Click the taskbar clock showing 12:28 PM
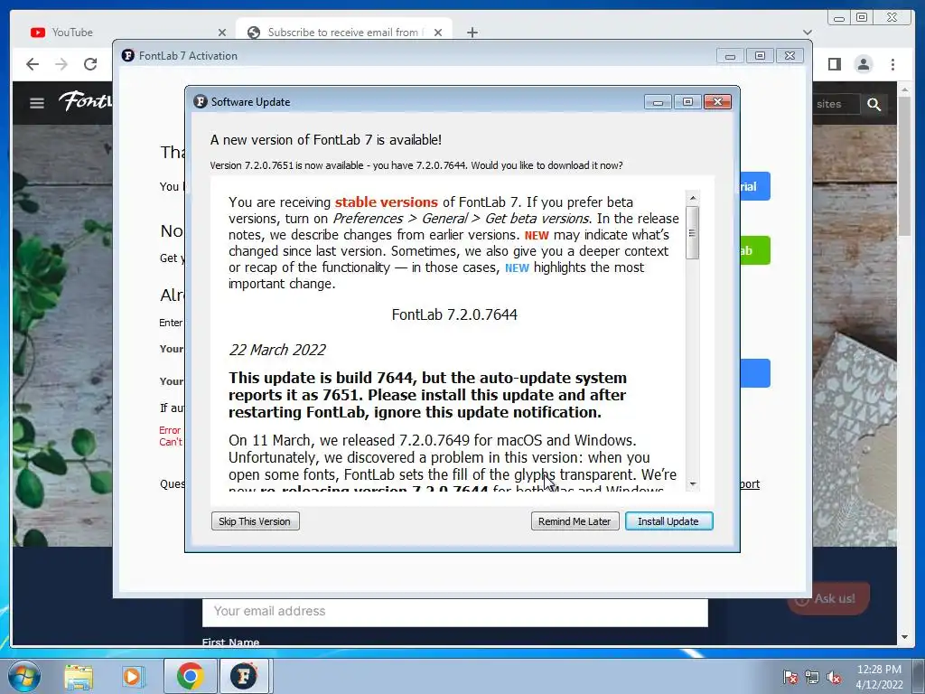Image resolution: width=925 pixels, height=694 pixels. [x=879, y=677]
